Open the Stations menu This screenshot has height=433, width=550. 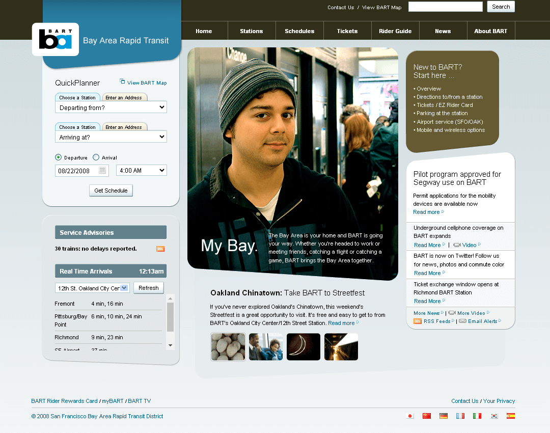tap(252, 31)
